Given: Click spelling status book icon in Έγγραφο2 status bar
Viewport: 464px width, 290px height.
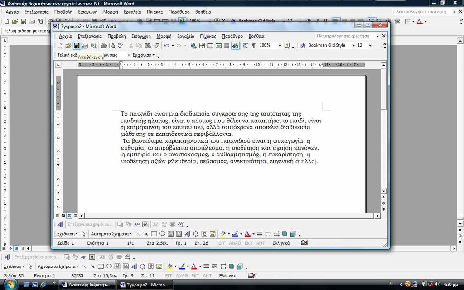Looking at the screenshot, I should [x=304, y=243].
